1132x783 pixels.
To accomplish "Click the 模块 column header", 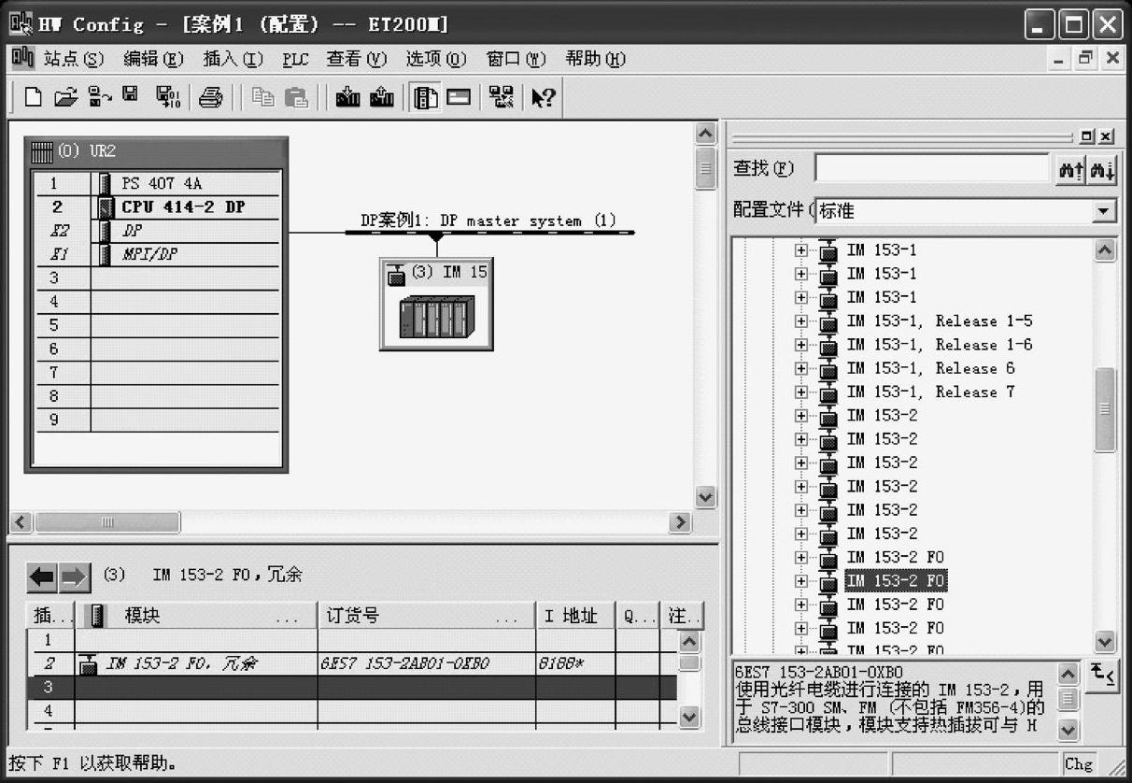I will click(196, 617).
